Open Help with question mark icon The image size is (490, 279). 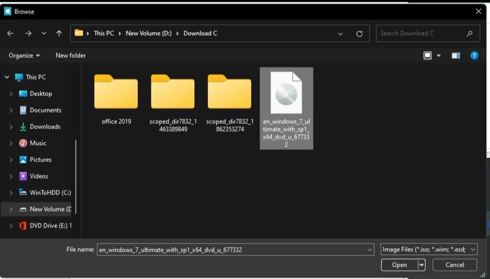point(474,56)
